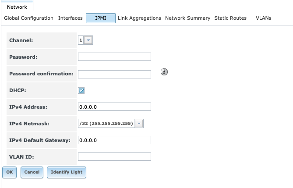
Task: Open the Static Routes tab
Action: [x=230, y=18]
